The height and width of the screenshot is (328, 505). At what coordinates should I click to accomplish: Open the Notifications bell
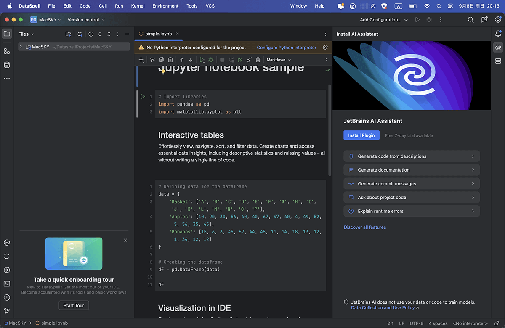tap(498, 34)
